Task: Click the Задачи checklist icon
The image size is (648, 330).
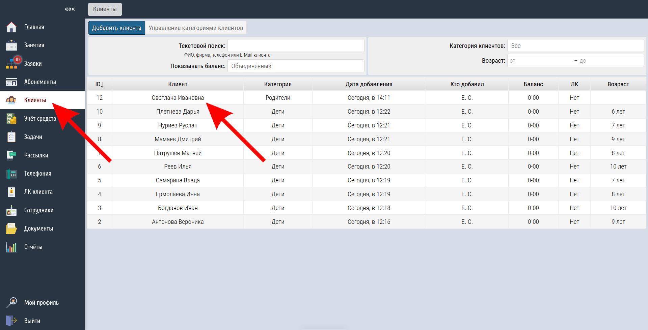Action: (11, 137)
